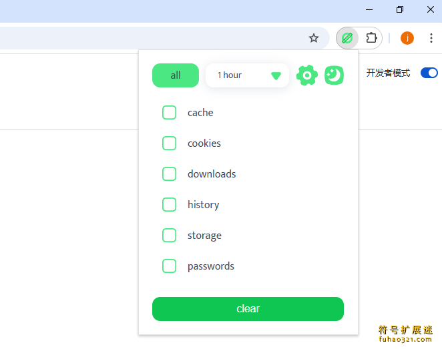
Task: Check the cookies checkbox
Action: (x=169, y=143)
